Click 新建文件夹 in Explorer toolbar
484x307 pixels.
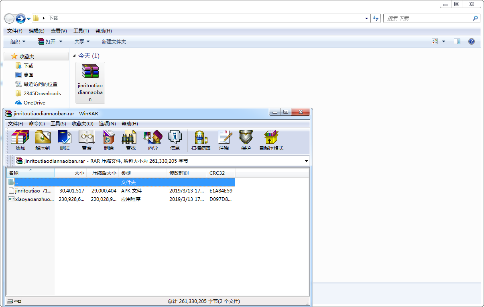[x=114, y=41]
